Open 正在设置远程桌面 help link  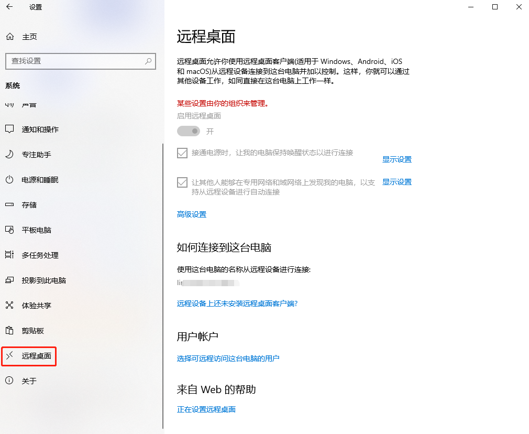pos(206,410)
